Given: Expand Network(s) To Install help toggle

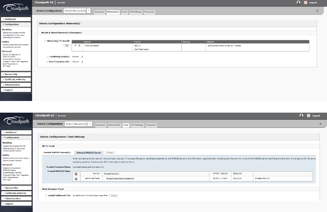Looking at the screenshot, I should click(x=45, y=41).
